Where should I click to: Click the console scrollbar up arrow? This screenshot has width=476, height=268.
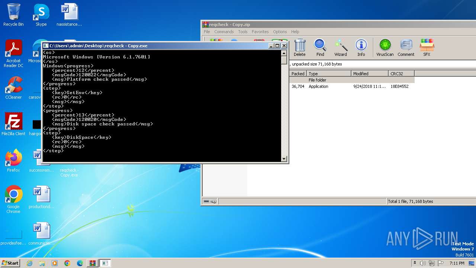(284, 52)
